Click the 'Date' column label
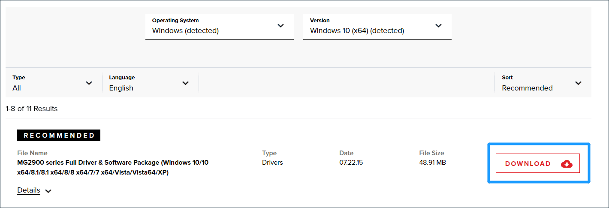 pyautogui.click(x=347, y=153)
